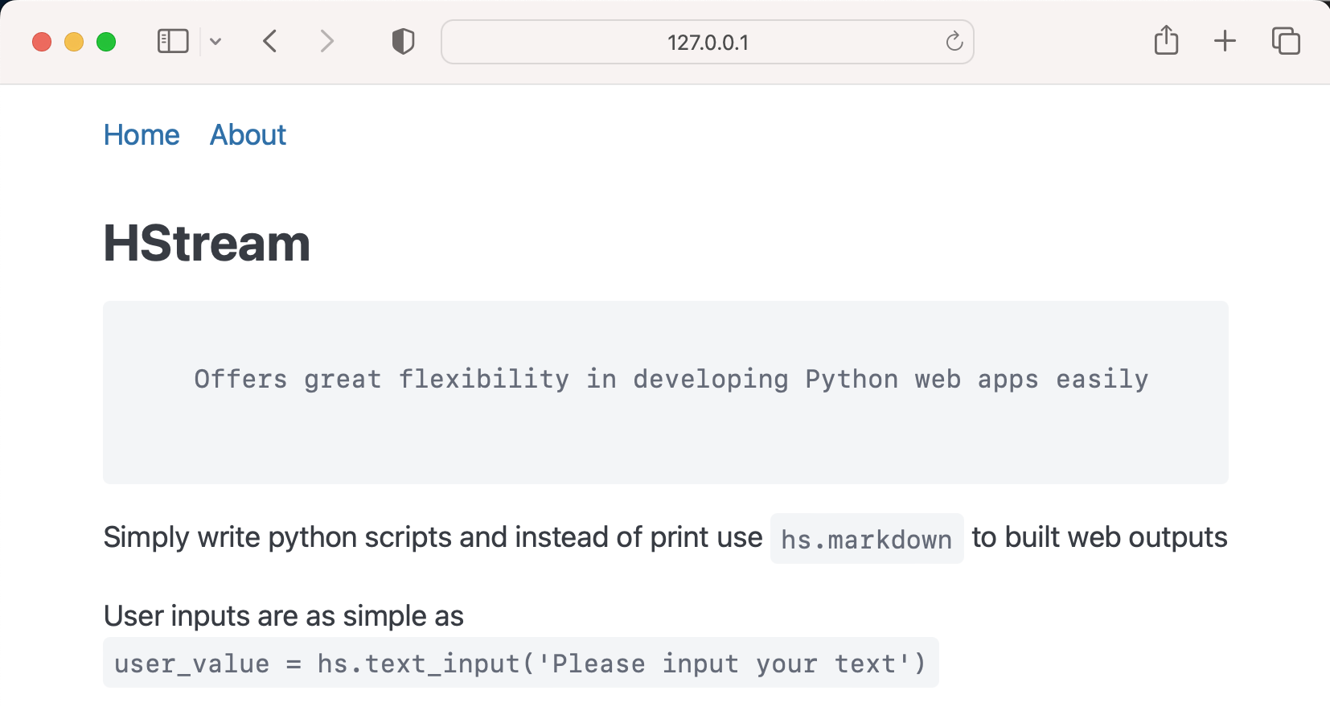Click the "User inputs are as simple as" text
Viewport: 1330px width, 711px height.
(284, 616)
